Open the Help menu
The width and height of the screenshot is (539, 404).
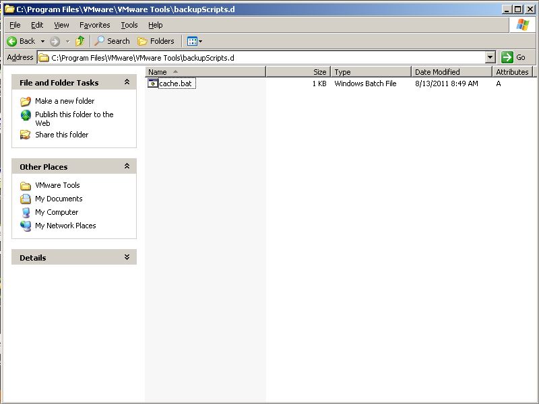(156, 25)
